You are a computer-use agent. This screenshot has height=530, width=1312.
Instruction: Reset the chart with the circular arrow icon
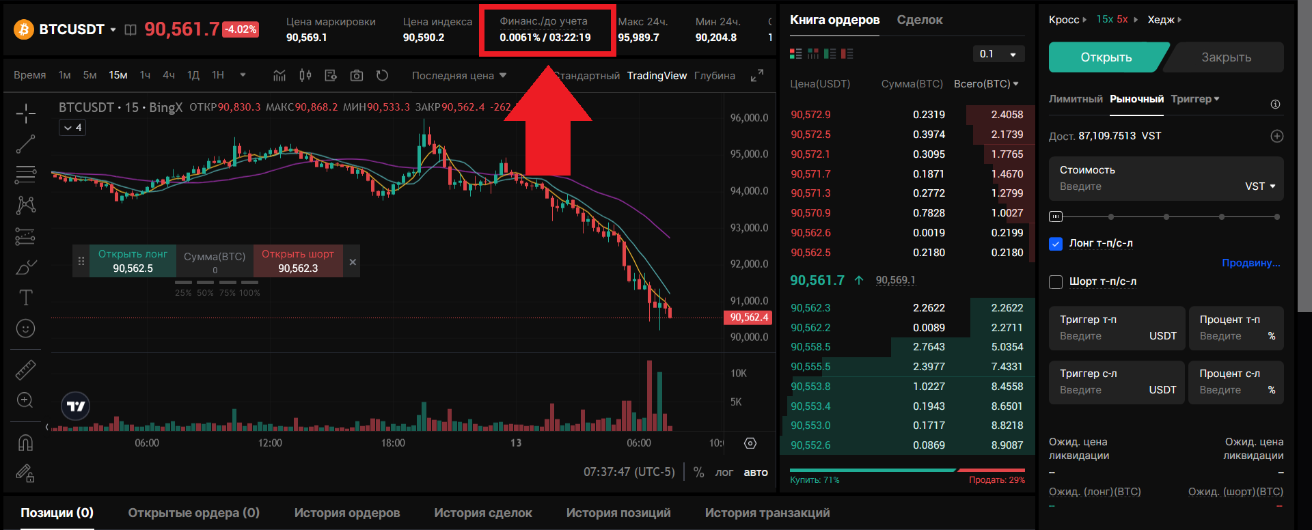[382, 75]
